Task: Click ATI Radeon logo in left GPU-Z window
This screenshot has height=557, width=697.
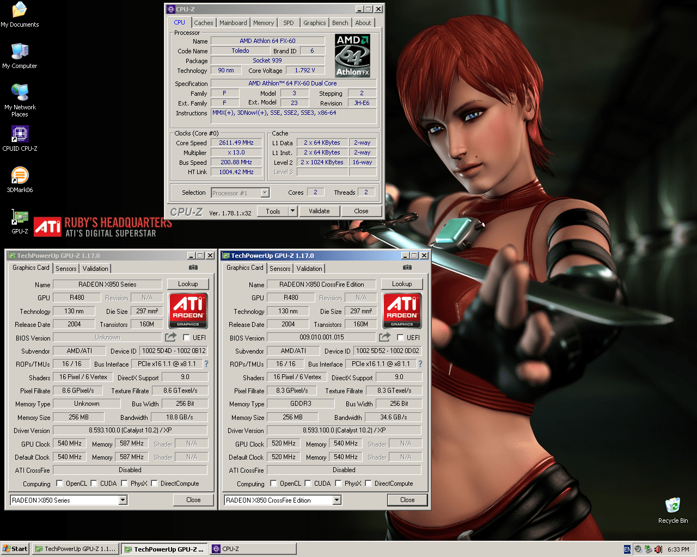Action: pos(188,310)
